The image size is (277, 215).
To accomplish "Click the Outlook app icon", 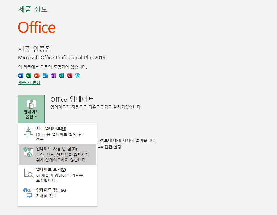I will point(45,76).
